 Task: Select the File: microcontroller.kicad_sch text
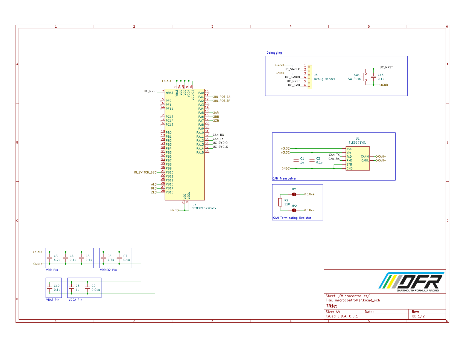[353, 300]
